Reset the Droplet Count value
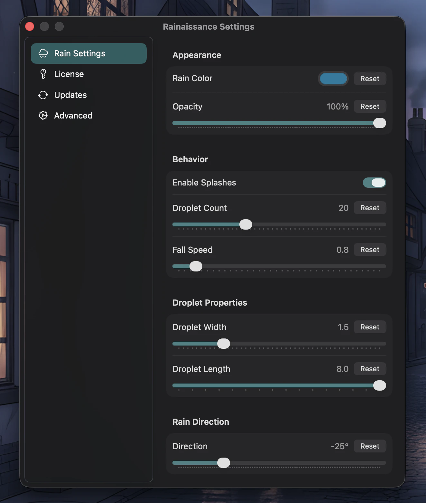 [370, 208]
